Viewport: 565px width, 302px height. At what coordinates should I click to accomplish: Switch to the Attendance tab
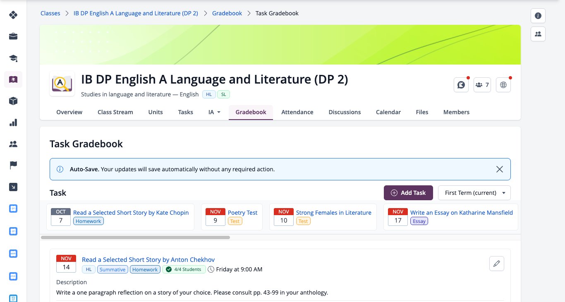pos(297,112)
